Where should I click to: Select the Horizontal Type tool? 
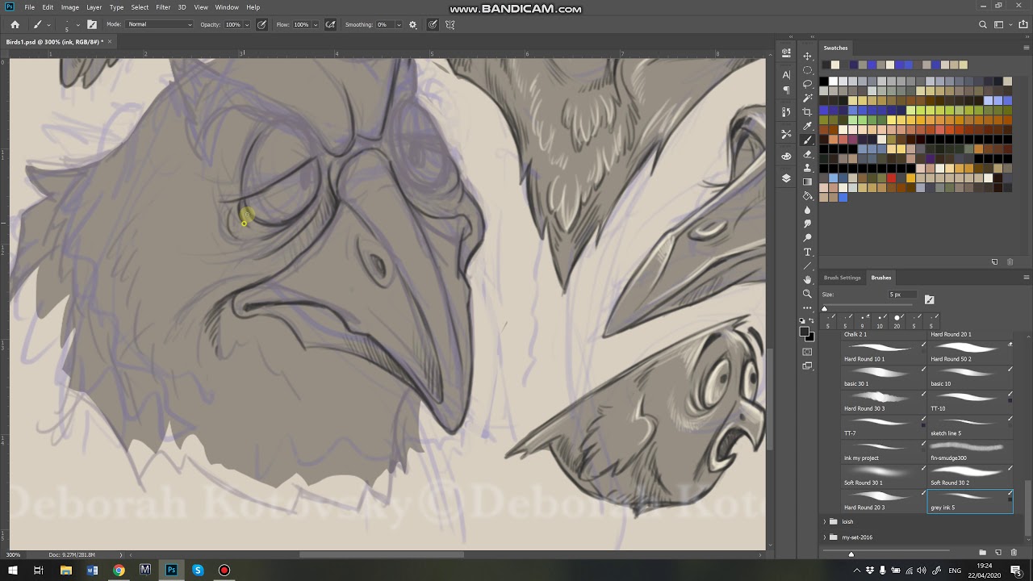[x=807, y=253]
